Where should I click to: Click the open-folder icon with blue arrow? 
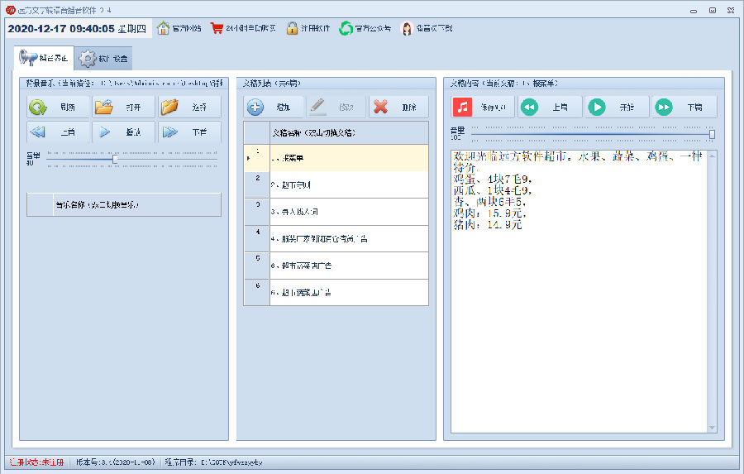point(103,107)
